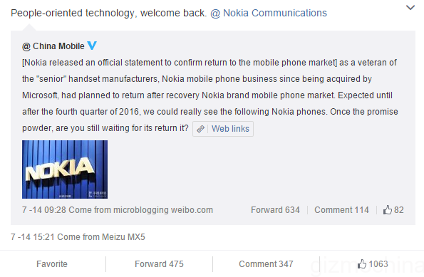This screenshot has width=424, height=277.
Task: Open the @ Nokia Communications mention
Action: tap(269, 14)
